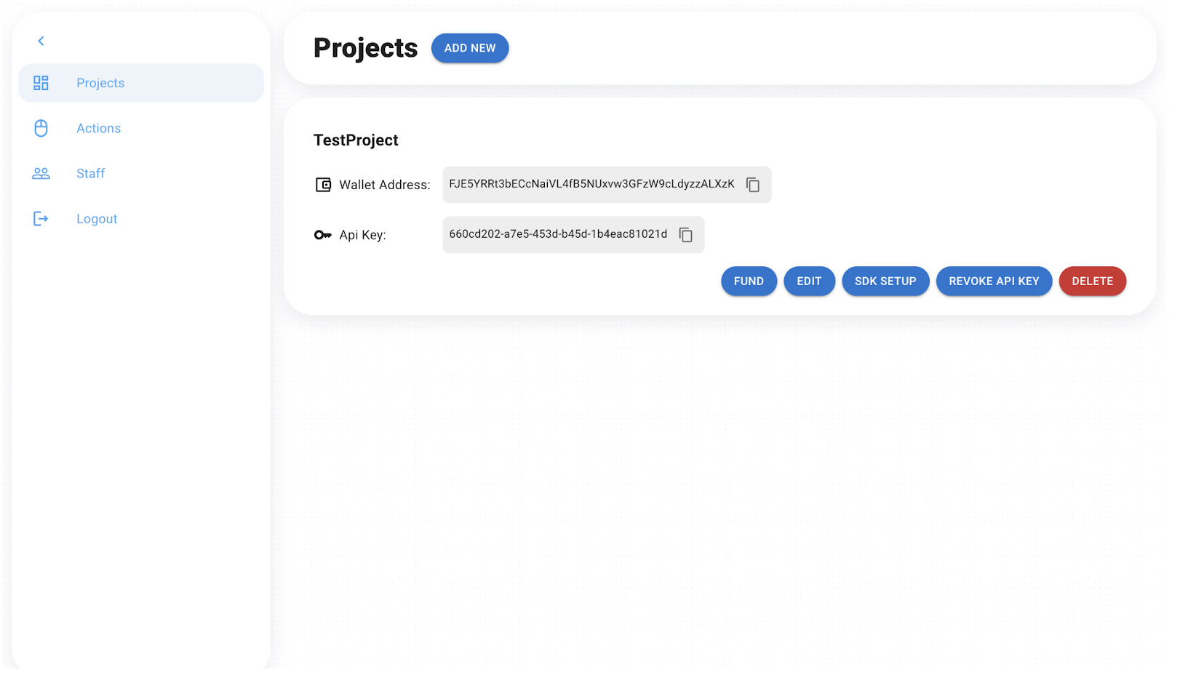Click the Logout exit icon
The height and width of the screenshot is (675, 1180).
41,219
